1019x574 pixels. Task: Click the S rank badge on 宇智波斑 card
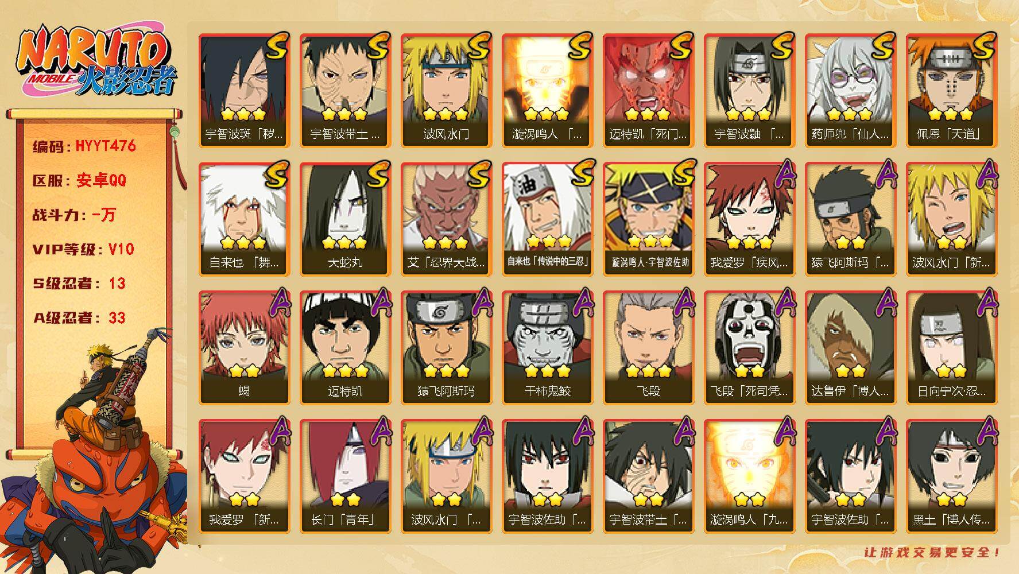[276, 46]
